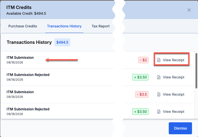Screen dimensions: 198x137
Task: Click receipt icon beside first +$3.50 refund
Action: click(x=158, y=77)
